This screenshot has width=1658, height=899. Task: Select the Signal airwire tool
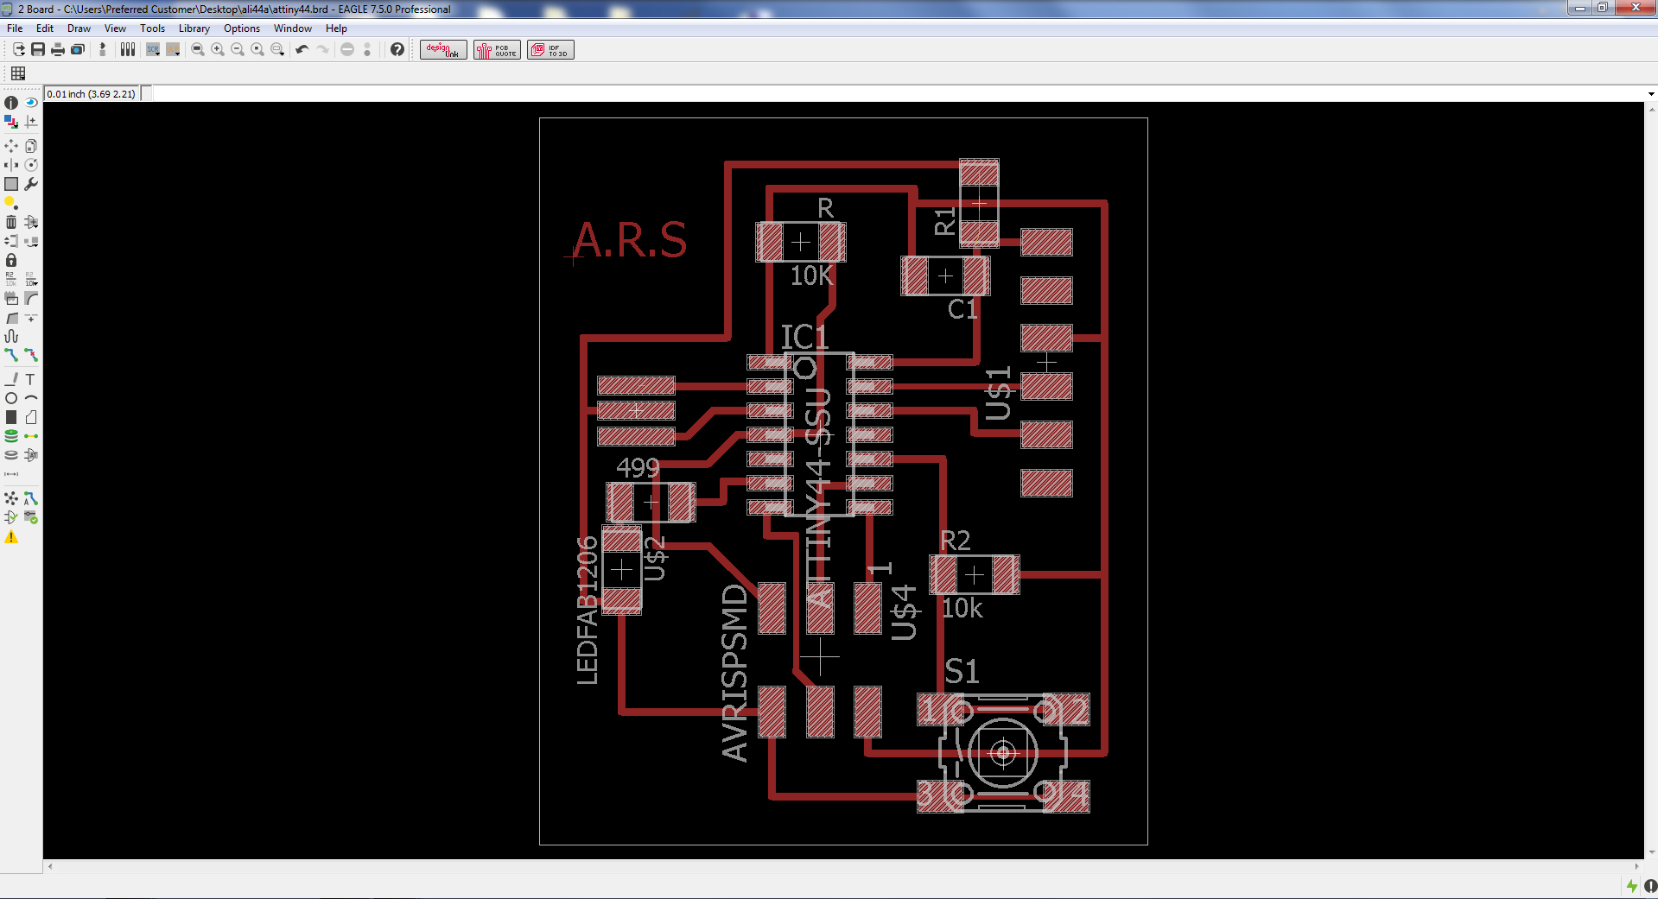(x=31, y=436)
